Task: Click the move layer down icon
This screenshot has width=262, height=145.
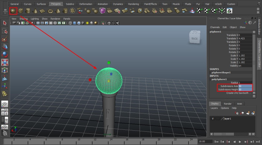Action: (242, 113)
